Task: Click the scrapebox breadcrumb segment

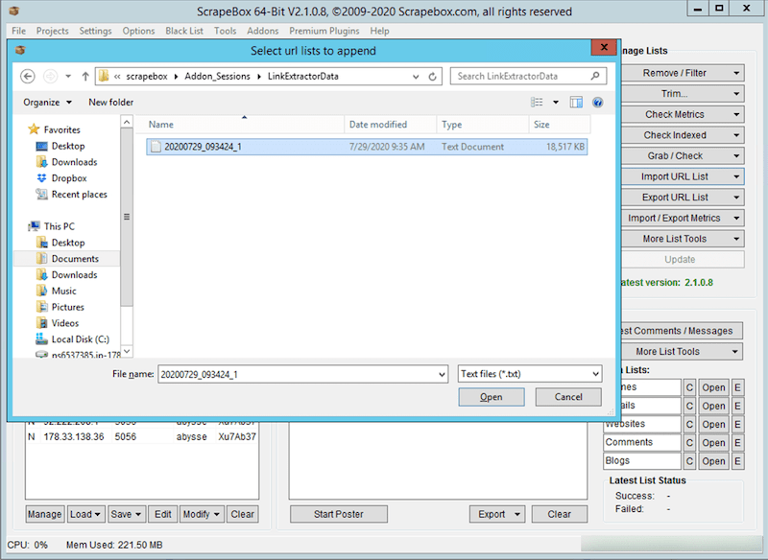Action: point(147,77)
